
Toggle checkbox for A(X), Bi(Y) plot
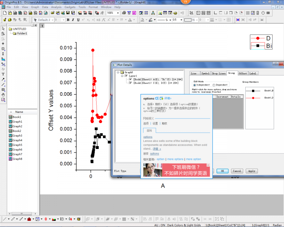click(130, 79)
